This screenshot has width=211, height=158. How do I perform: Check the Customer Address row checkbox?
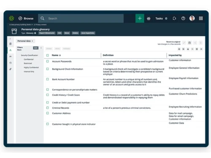tap(48, 113)
